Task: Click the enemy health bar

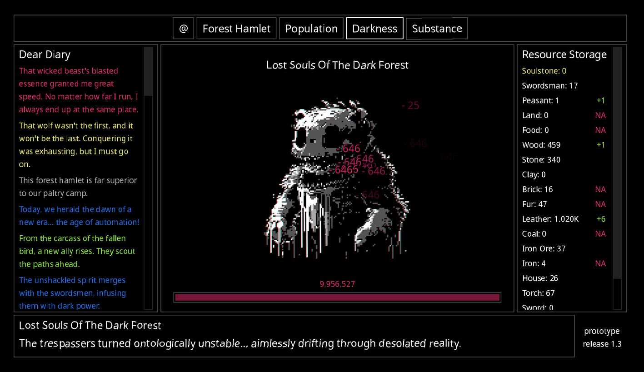Action: click(x=337, y=298)
